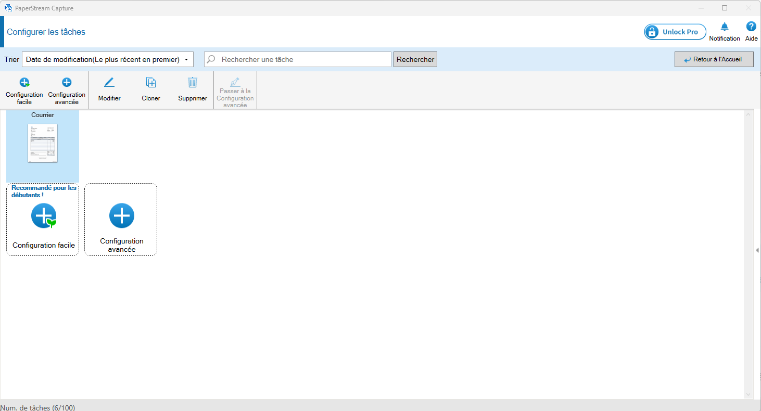Click the Configuration facile toolbar icon
The height and width of the screenshot is (411, 761).
(x=24, y=82)
